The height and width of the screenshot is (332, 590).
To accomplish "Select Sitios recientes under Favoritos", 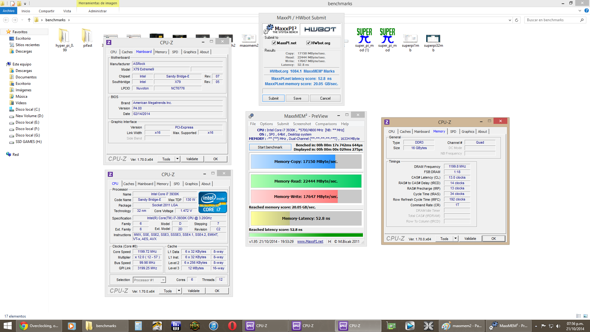I will click(27, 45).
